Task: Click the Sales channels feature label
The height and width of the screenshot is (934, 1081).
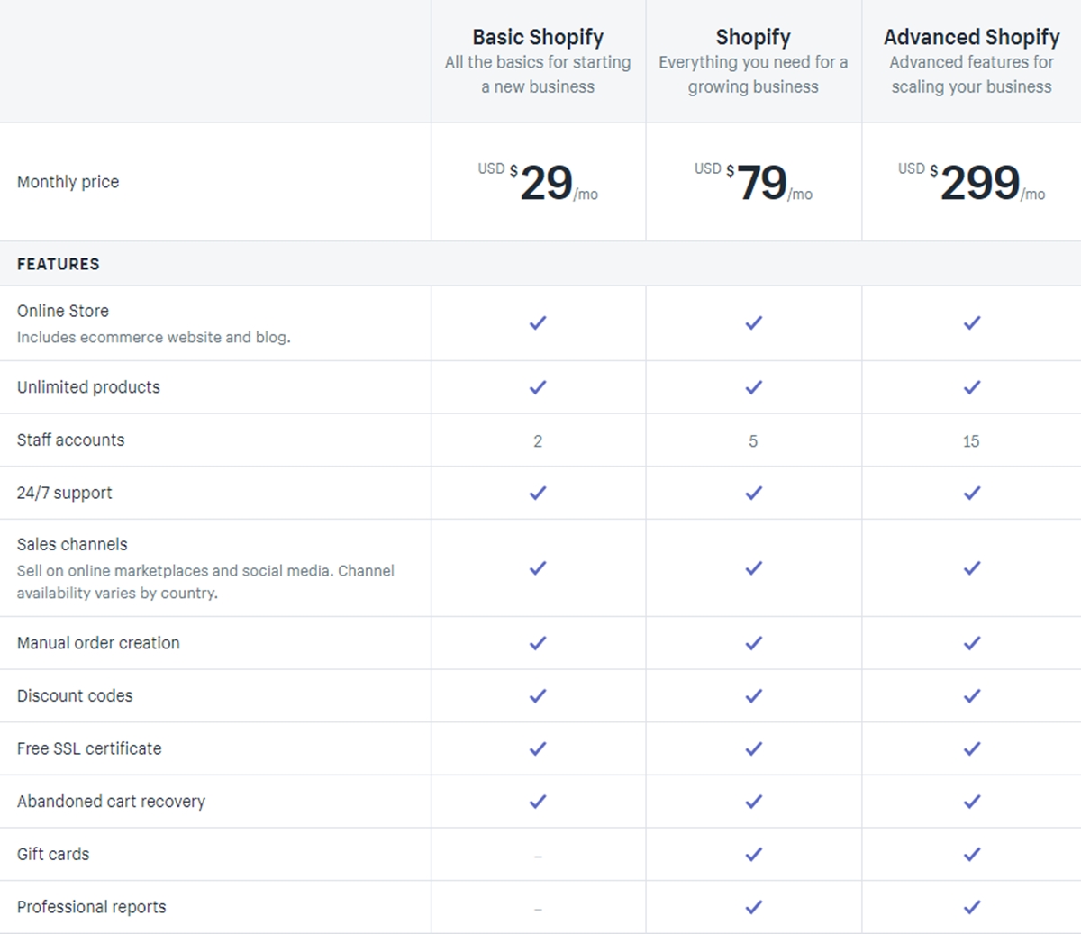Action: click(x=72, y=544)
